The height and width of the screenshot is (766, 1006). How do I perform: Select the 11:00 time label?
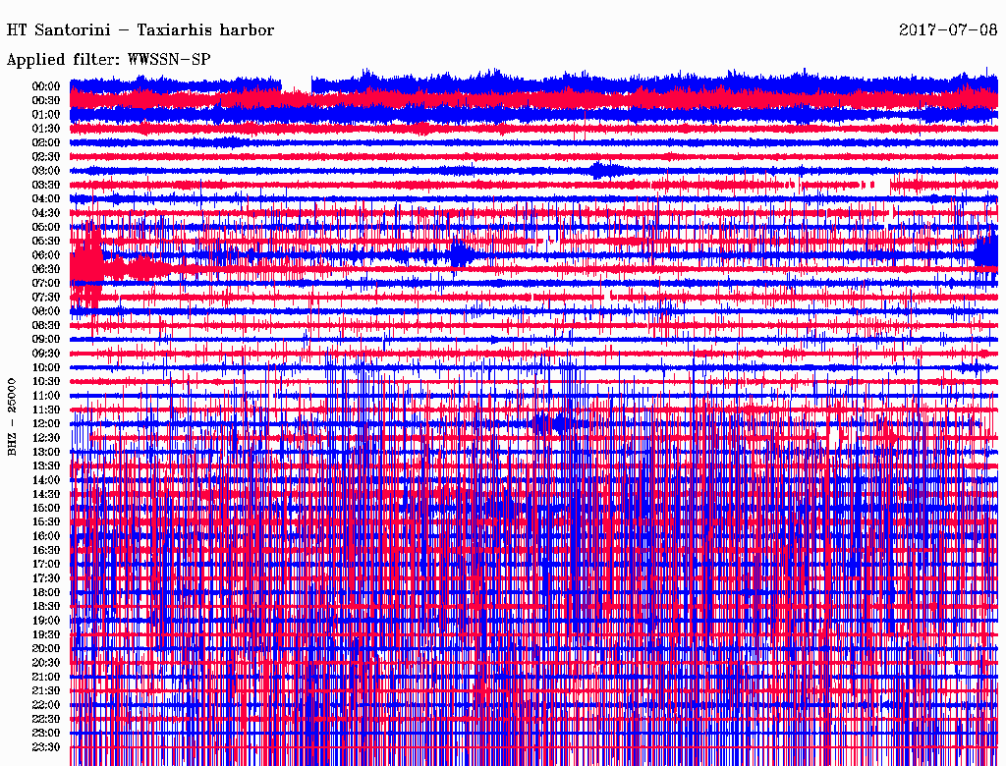coord(46,396)
